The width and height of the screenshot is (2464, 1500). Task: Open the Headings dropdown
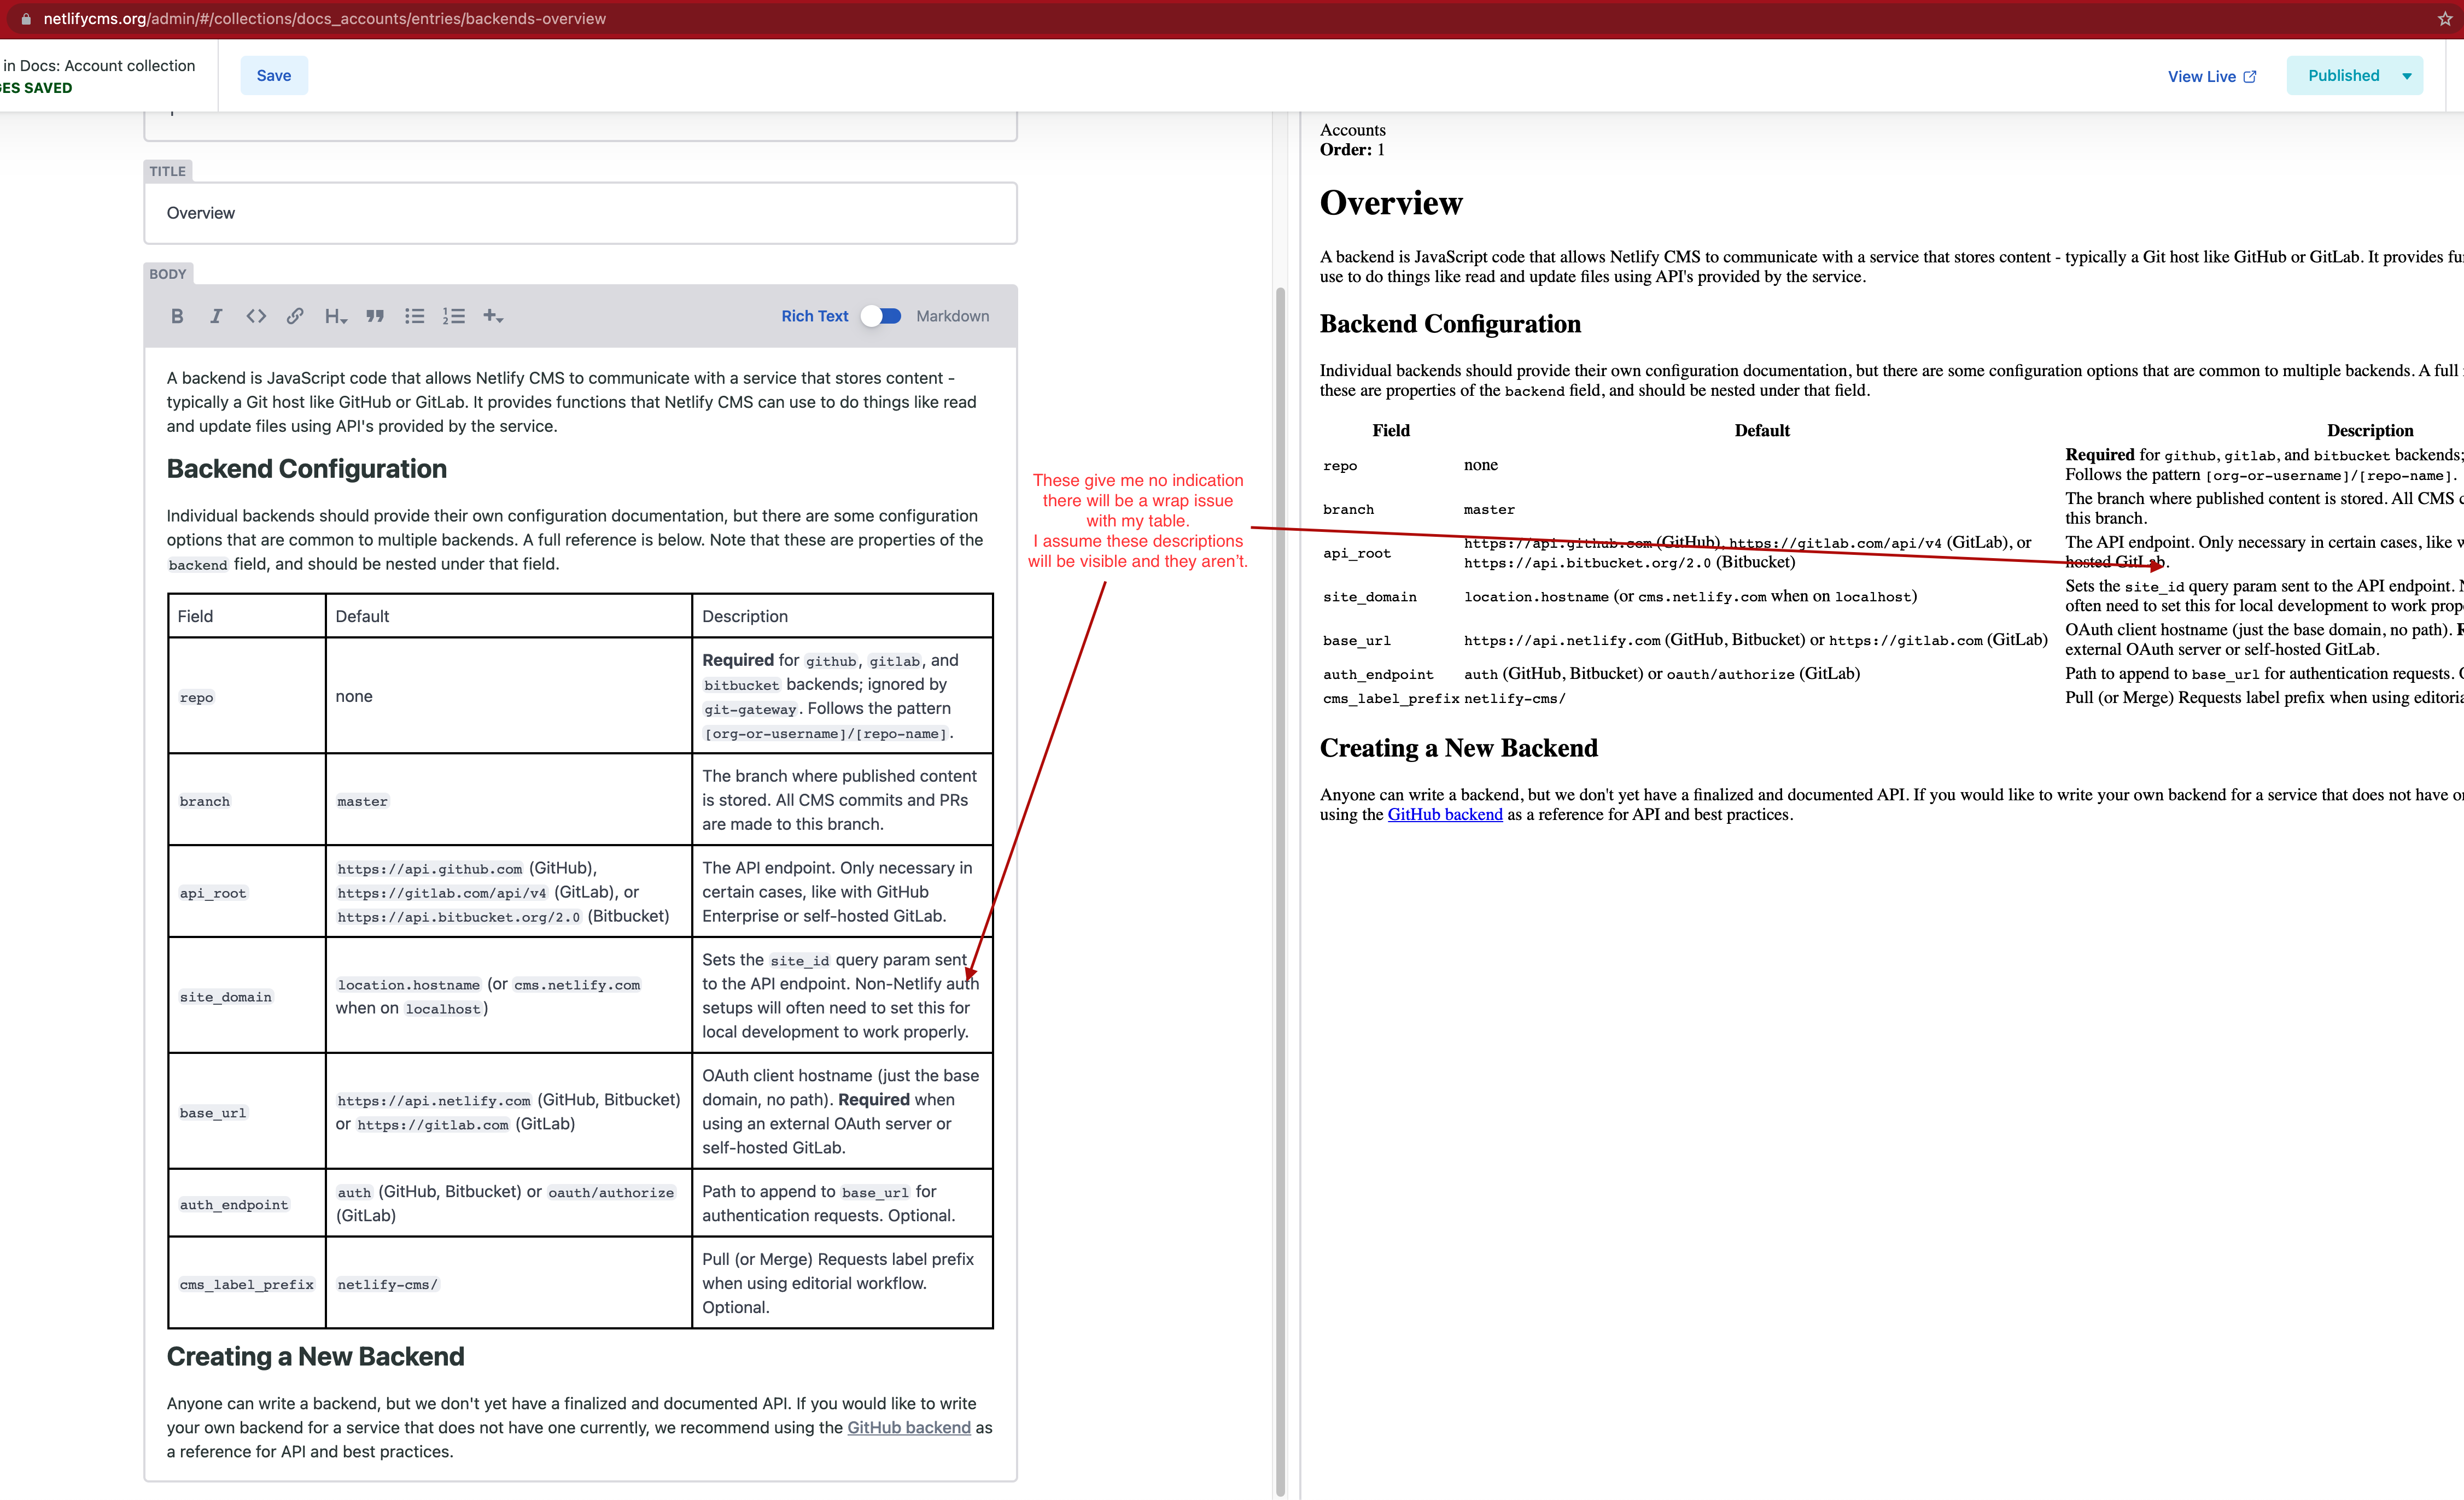point(335,316)
